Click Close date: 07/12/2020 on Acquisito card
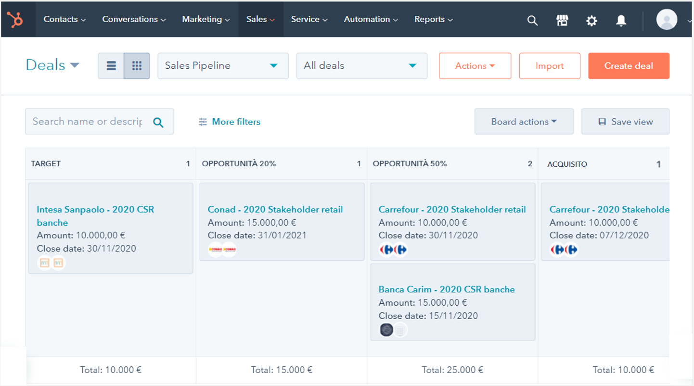The height and width of the screenshot is (386, 694). (599, 236)
